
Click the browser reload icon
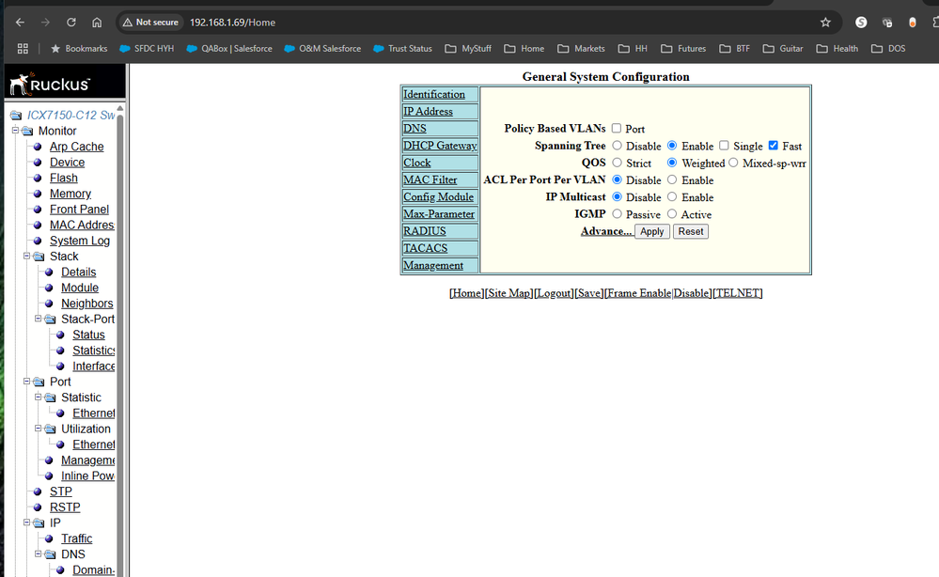[70, 21]
